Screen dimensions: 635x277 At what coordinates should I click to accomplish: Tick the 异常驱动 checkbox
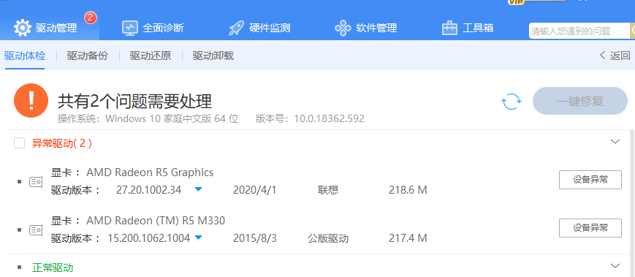tap(20, 143)
